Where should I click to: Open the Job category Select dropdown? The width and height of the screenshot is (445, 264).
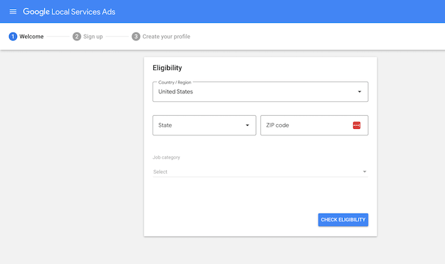tap(255, 172)
